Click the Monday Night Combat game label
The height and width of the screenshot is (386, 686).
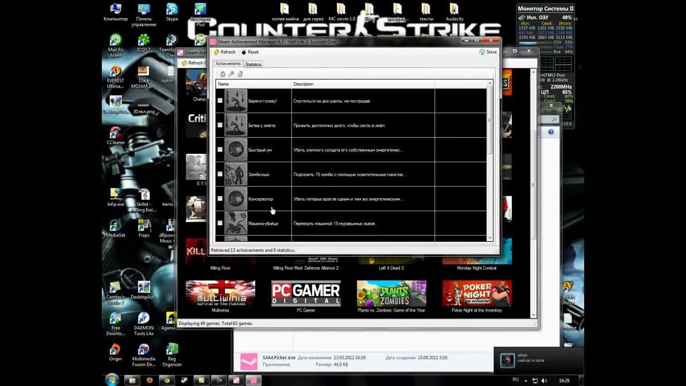(x=476, y=268)
